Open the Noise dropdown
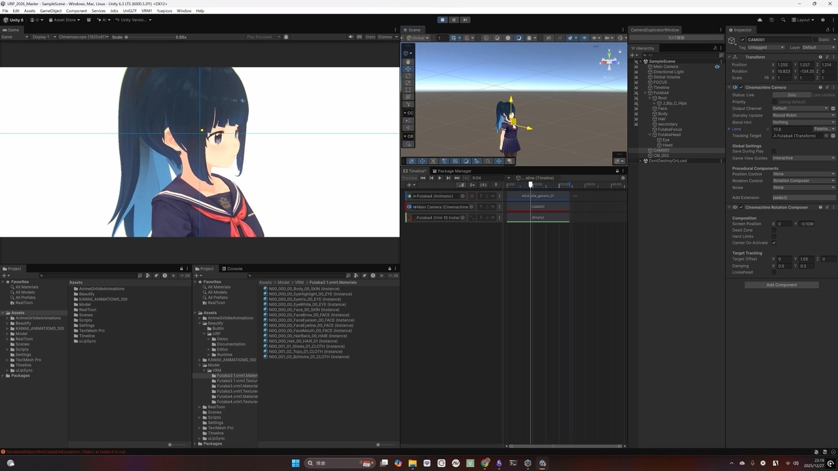 pos(804,187)
